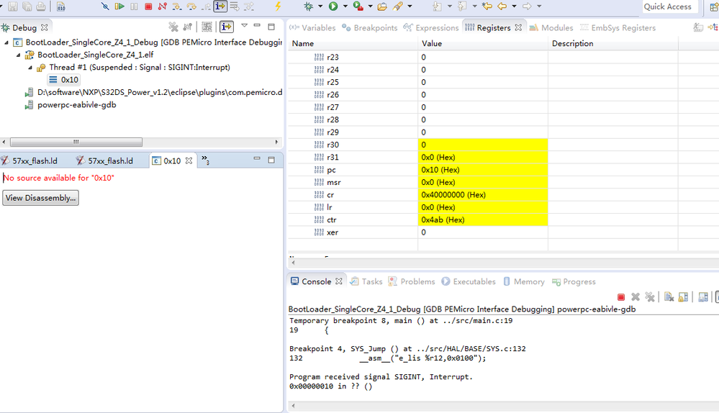The width and height of the screenshot is (719, 413).
Task: Switch to the Problems tab
Action: point(412,281)
